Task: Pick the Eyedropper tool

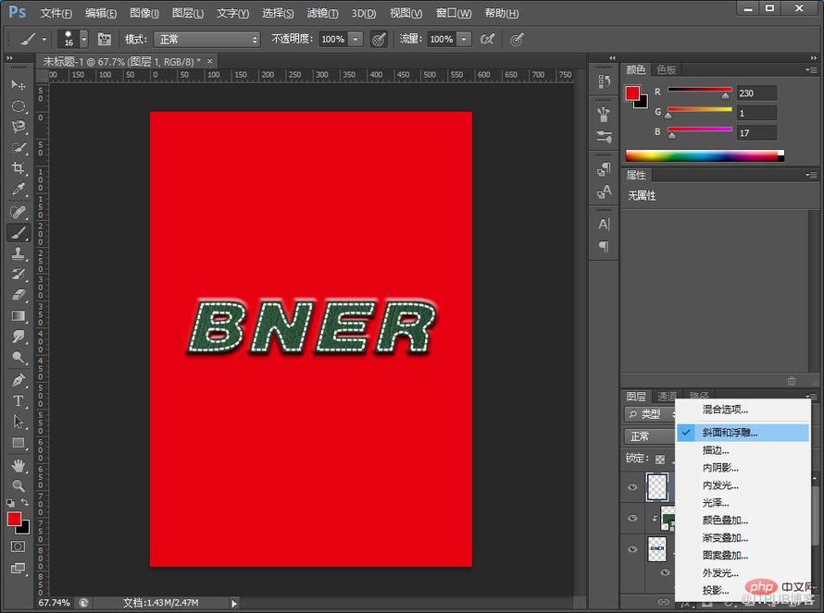Action: [x=19, y=189]
